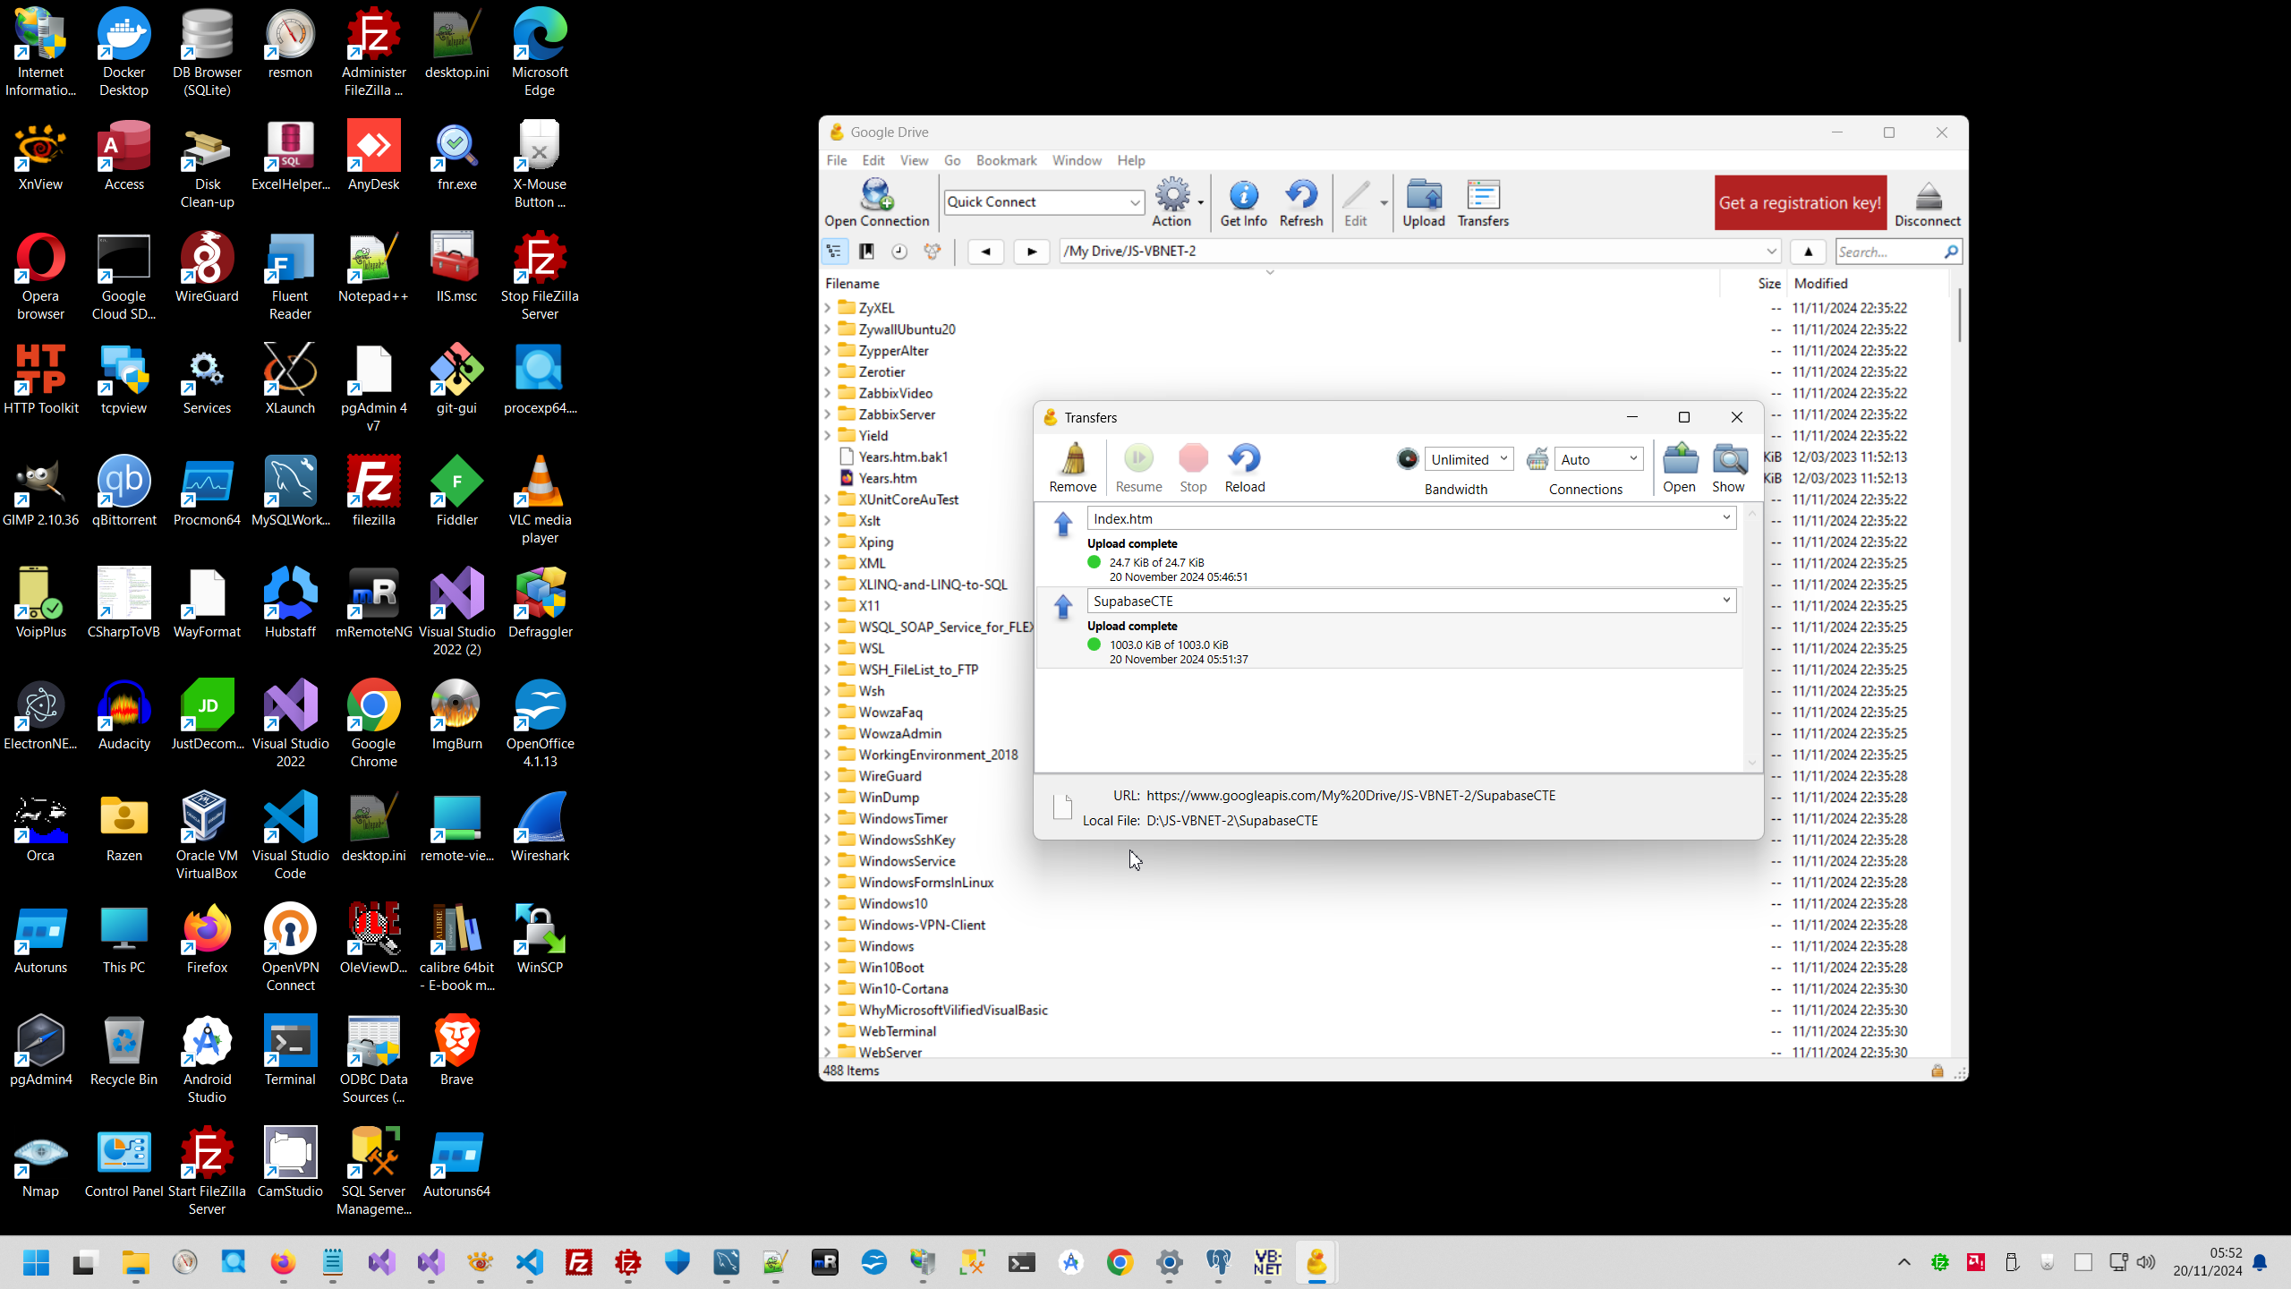Toggle the bookmarks view button
Image resolution: width=2291 pixels, height=1289 pixels.
point(866,252)
